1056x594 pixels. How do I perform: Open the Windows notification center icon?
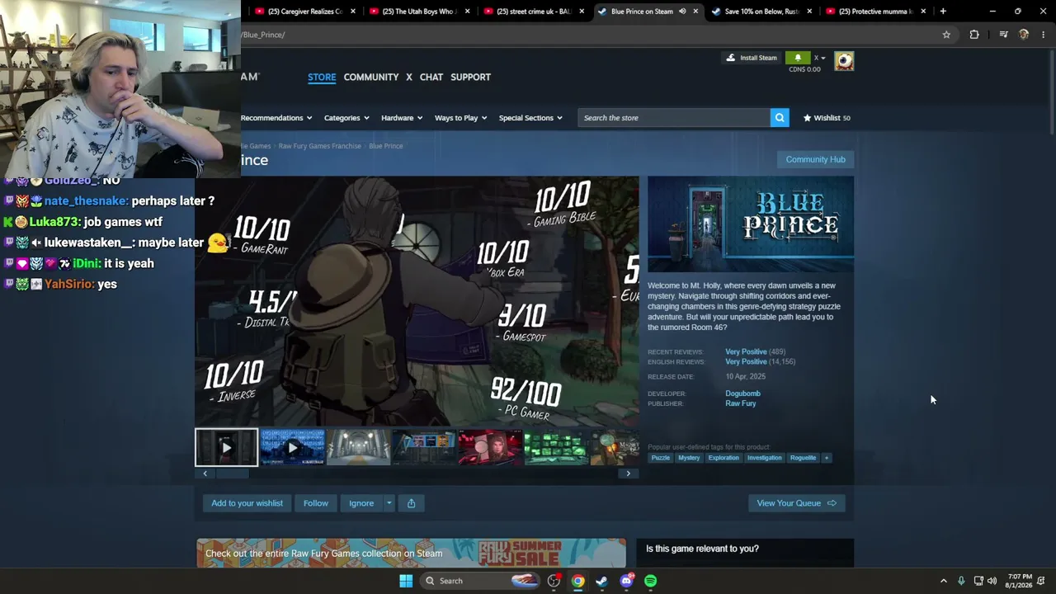[x=1042, y=581]
